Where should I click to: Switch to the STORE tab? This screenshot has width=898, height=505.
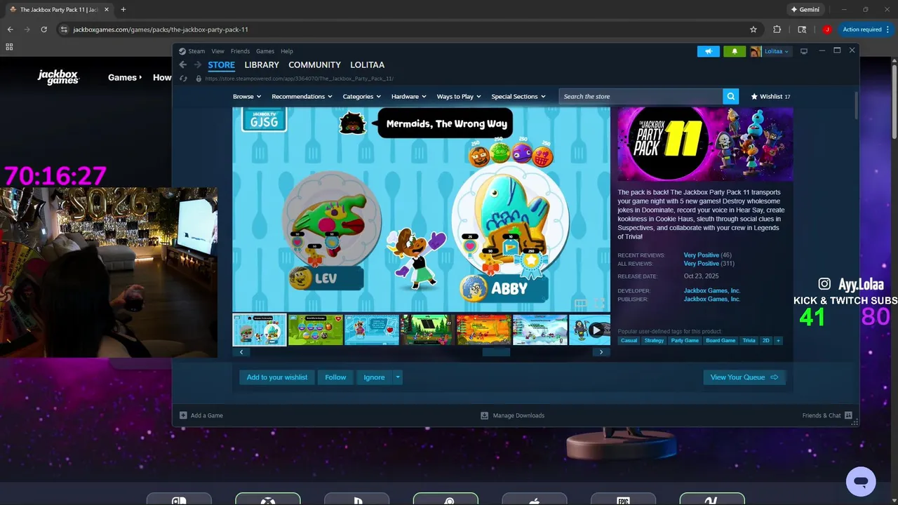221,65
